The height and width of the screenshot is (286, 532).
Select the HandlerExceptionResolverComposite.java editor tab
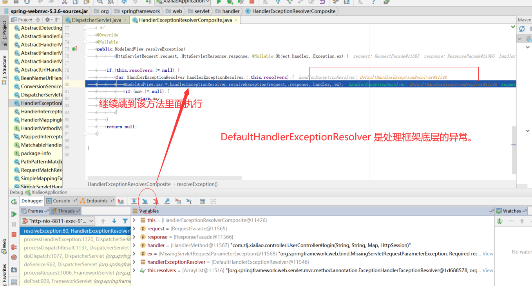[x=185, y=20]
